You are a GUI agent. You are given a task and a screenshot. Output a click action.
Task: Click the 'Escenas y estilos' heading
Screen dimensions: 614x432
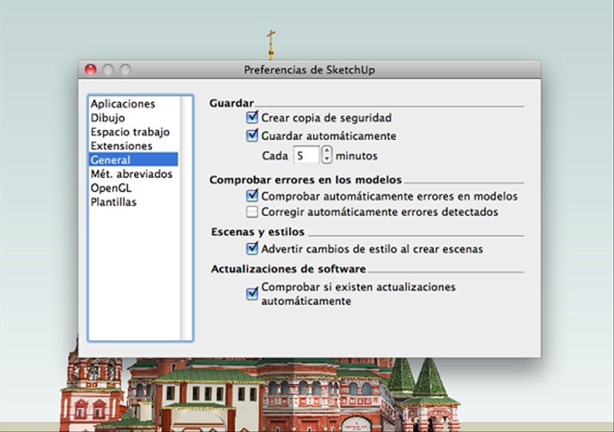(258, 232)
